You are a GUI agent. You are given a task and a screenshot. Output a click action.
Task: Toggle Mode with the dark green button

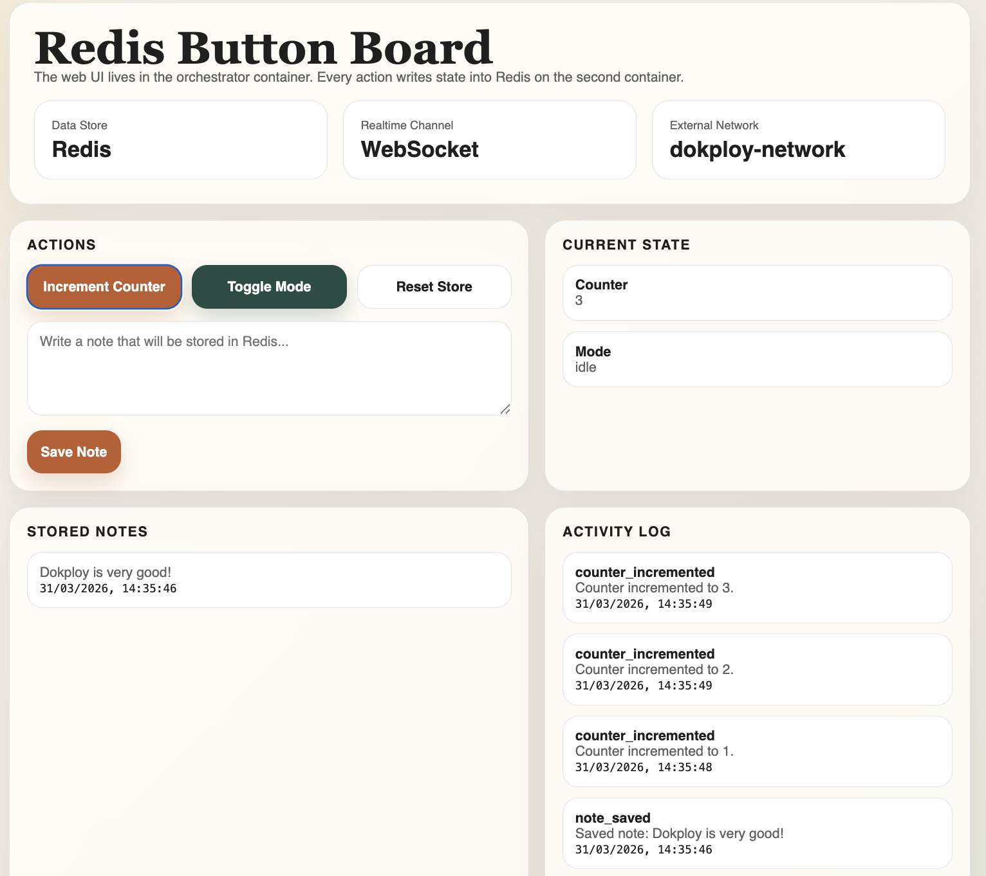(x=269, y=287)
